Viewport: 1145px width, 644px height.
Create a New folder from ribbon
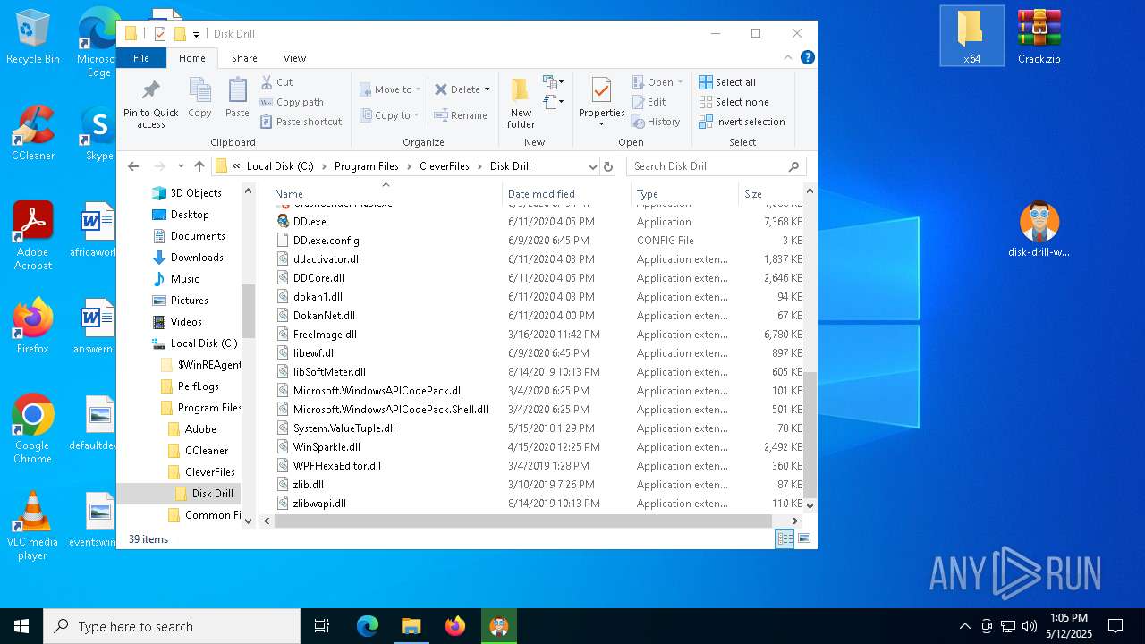tap(521, 102)
